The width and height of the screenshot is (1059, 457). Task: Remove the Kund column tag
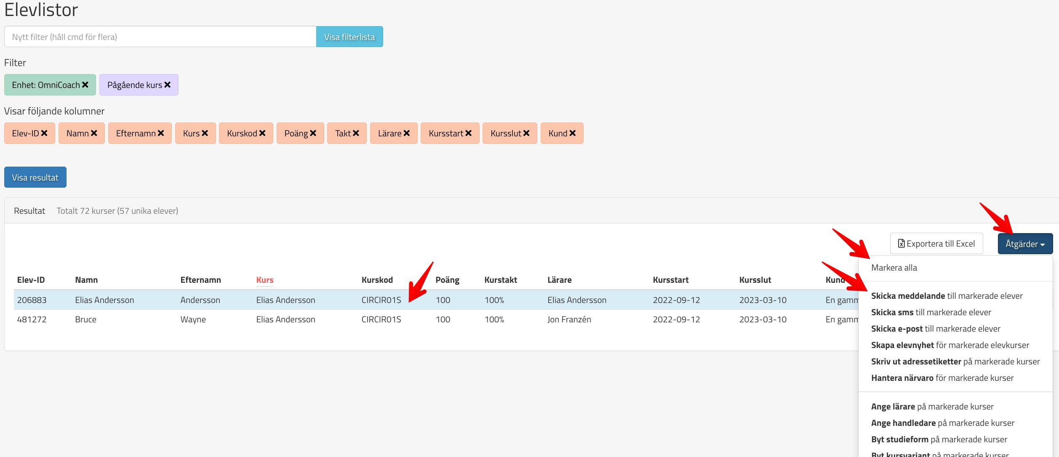[572, 133]
